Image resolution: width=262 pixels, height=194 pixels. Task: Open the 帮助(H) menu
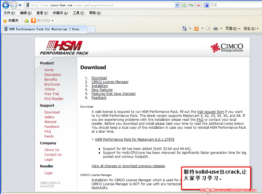pyautogui.click(x=95, y=13)
